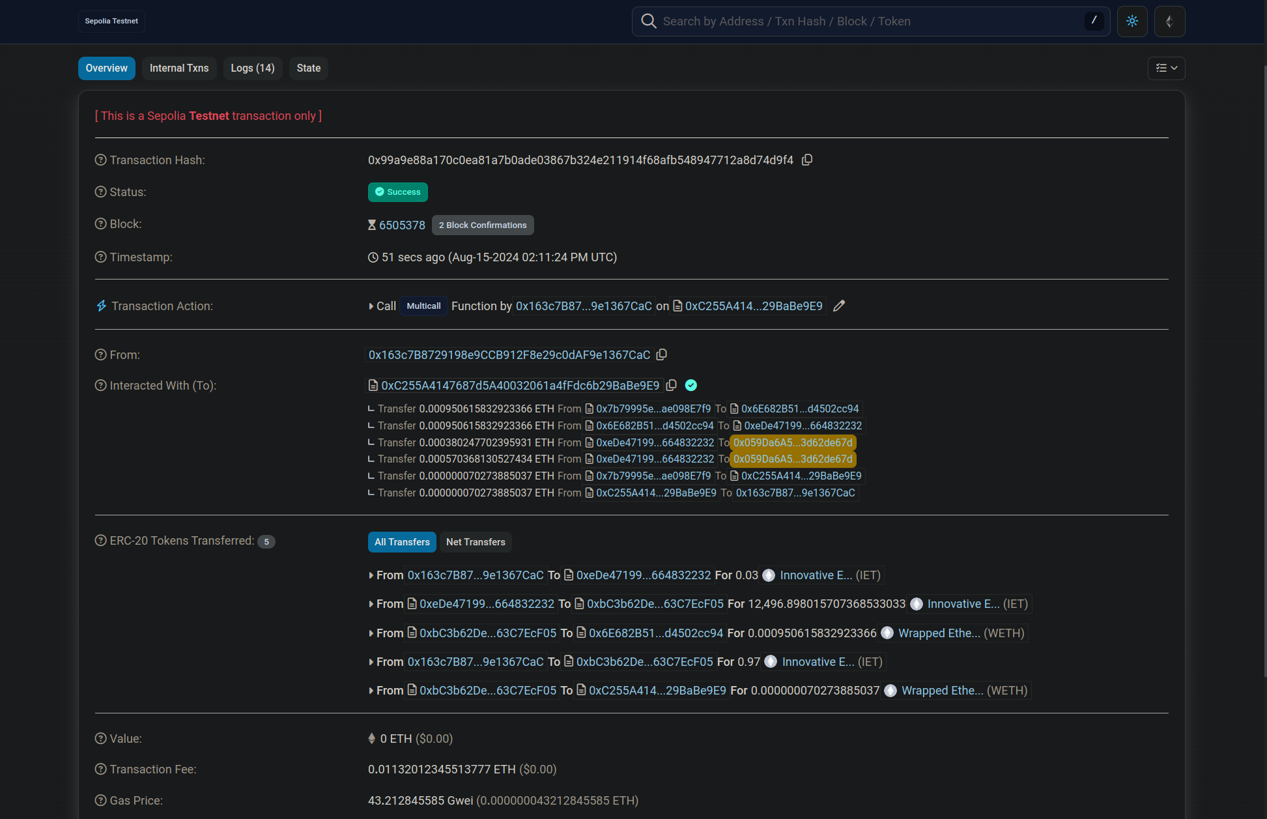Click the help icon next to Block
The width and height of the screenshot is (1267, 819).
point(100,223)
